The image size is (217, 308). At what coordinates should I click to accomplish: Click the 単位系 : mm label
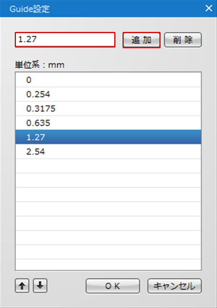tap(39, 65)
